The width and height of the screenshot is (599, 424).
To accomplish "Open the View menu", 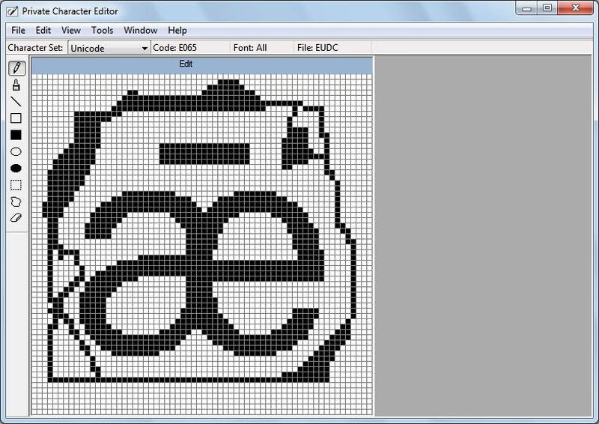I will (71, 30).
